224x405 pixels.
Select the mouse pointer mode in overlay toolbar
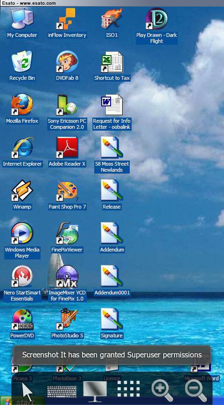click(28, 392)
